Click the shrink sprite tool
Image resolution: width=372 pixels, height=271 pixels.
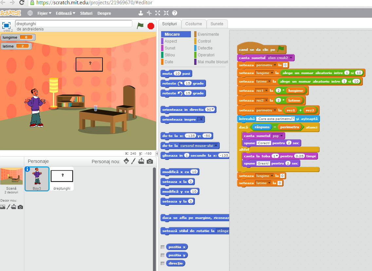click(166, 13)
